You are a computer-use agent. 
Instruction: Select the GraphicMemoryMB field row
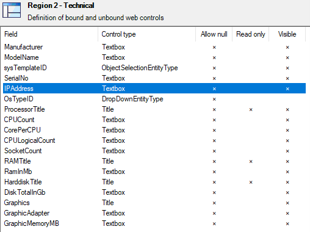point(154,223)
